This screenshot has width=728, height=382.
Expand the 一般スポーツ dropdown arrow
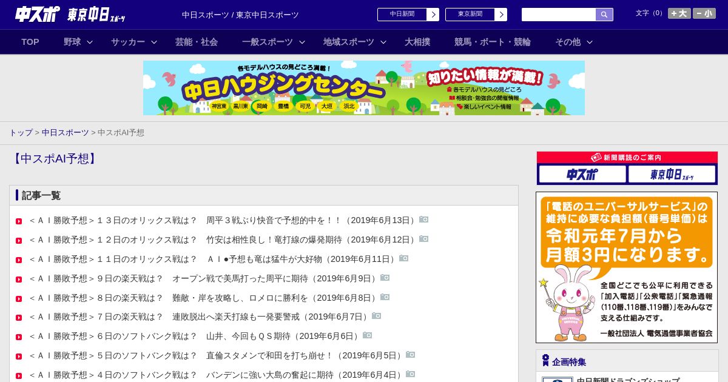(302, 42)
